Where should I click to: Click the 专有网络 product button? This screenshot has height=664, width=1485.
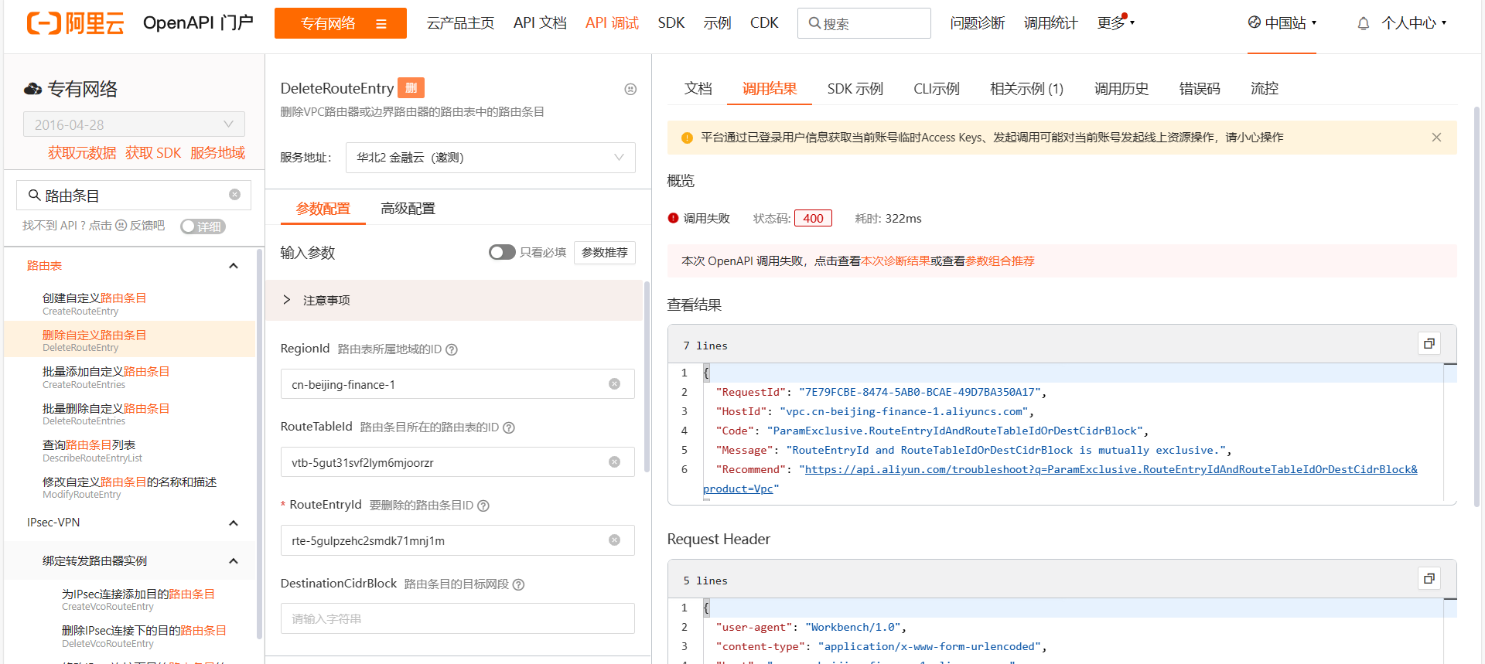click(340, 23)
